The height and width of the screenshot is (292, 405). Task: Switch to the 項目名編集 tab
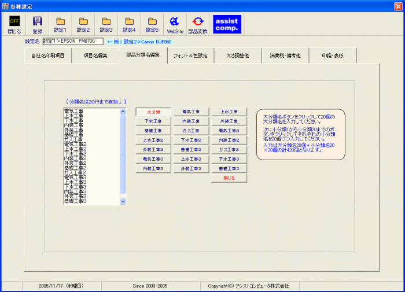(95, 56)
